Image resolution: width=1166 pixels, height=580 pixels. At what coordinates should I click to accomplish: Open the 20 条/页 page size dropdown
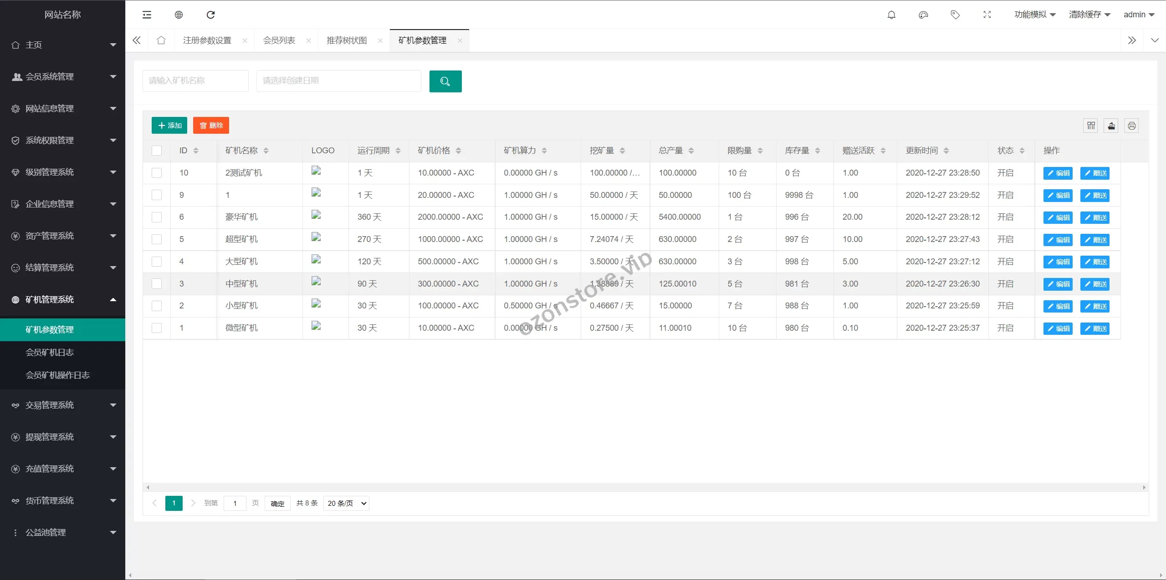tap(346, 503)
